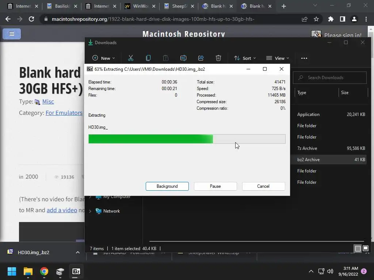Click HD30.img_.bz2 in download shelf
Viewport: 374px width, 280px height.
(x=33, y=252)
